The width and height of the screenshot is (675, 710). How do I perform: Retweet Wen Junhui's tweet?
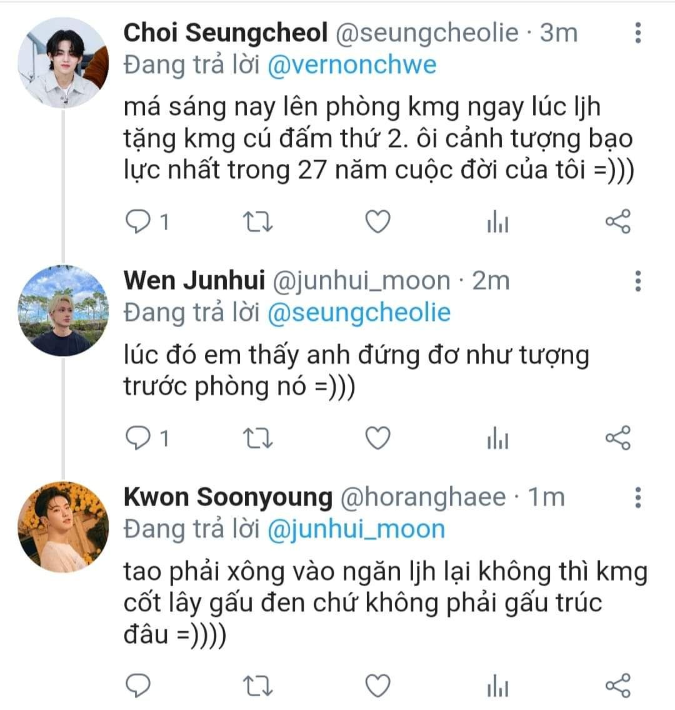point(257,439)
